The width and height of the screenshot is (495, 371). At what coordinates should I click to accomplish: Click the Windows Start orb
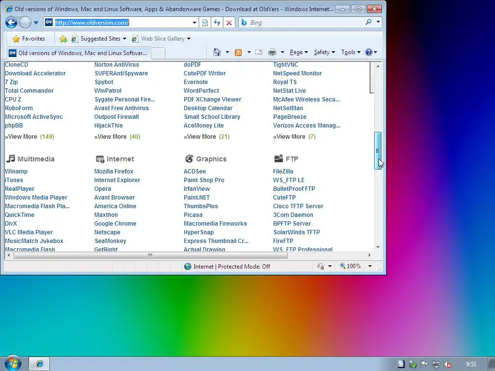point(13,363)
